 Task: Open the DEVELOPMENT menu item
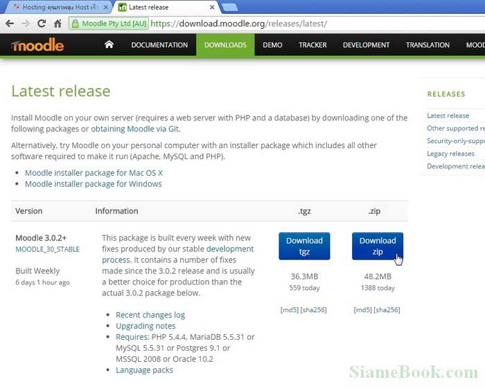pos(367,45)
